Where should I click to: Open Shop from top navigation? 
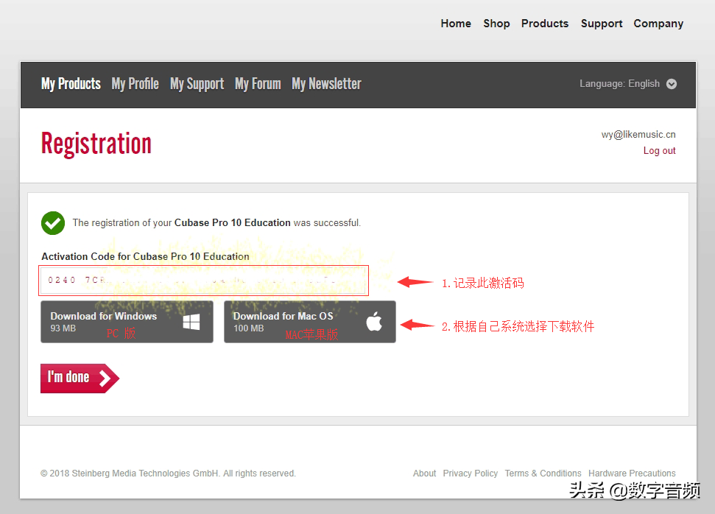pyautogui.click(x=496, y=24)
